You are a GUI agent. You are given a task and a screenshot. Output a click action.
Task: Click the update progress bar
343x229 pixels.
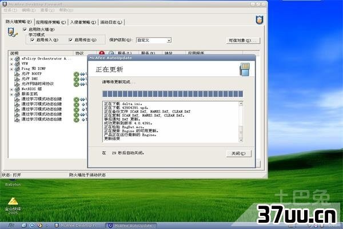(x=173, y=94)
